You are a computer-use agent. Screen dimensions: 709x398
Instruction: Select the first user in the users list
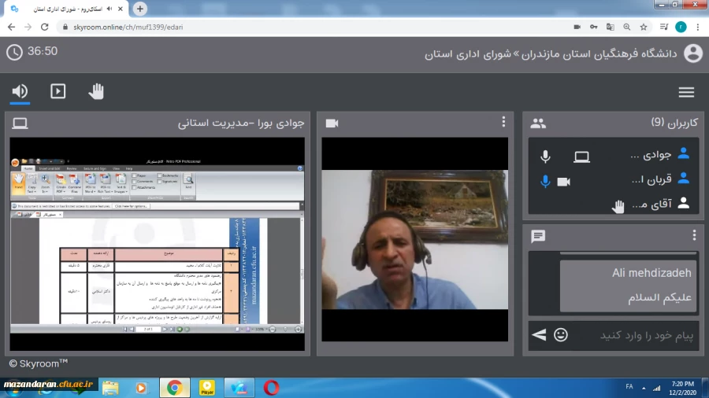click(646, 156)
